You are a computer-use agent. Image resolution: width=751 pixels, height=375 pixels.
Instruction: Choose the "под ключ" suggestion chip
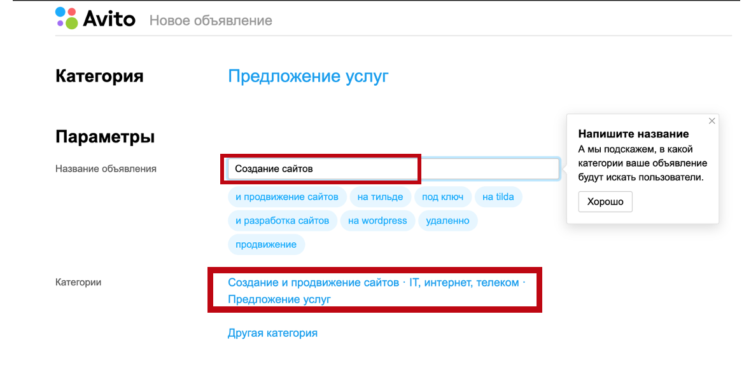click(x=443, y=197)
